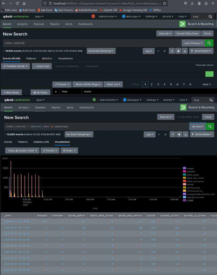Click the Zoom Out timeline button
The width and height of the screenshot is (217, 275).
(x=42, y=66)
